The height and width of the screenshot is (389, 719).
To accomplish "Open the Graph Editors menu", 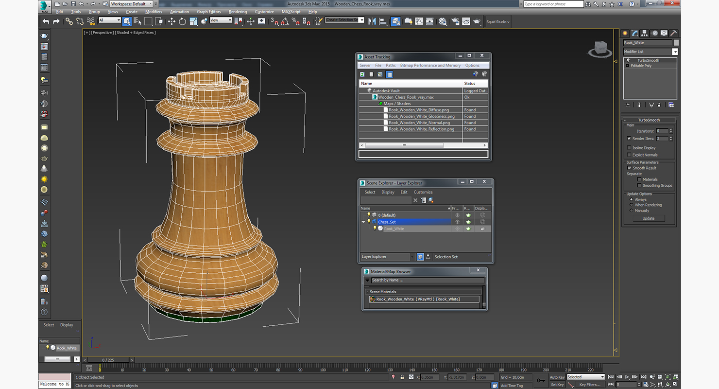I will point(208,12).
